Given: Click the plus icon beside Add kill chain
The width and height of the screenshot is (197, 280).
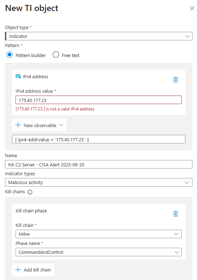Looking at the screenshot, I should (x=18, y=270).
